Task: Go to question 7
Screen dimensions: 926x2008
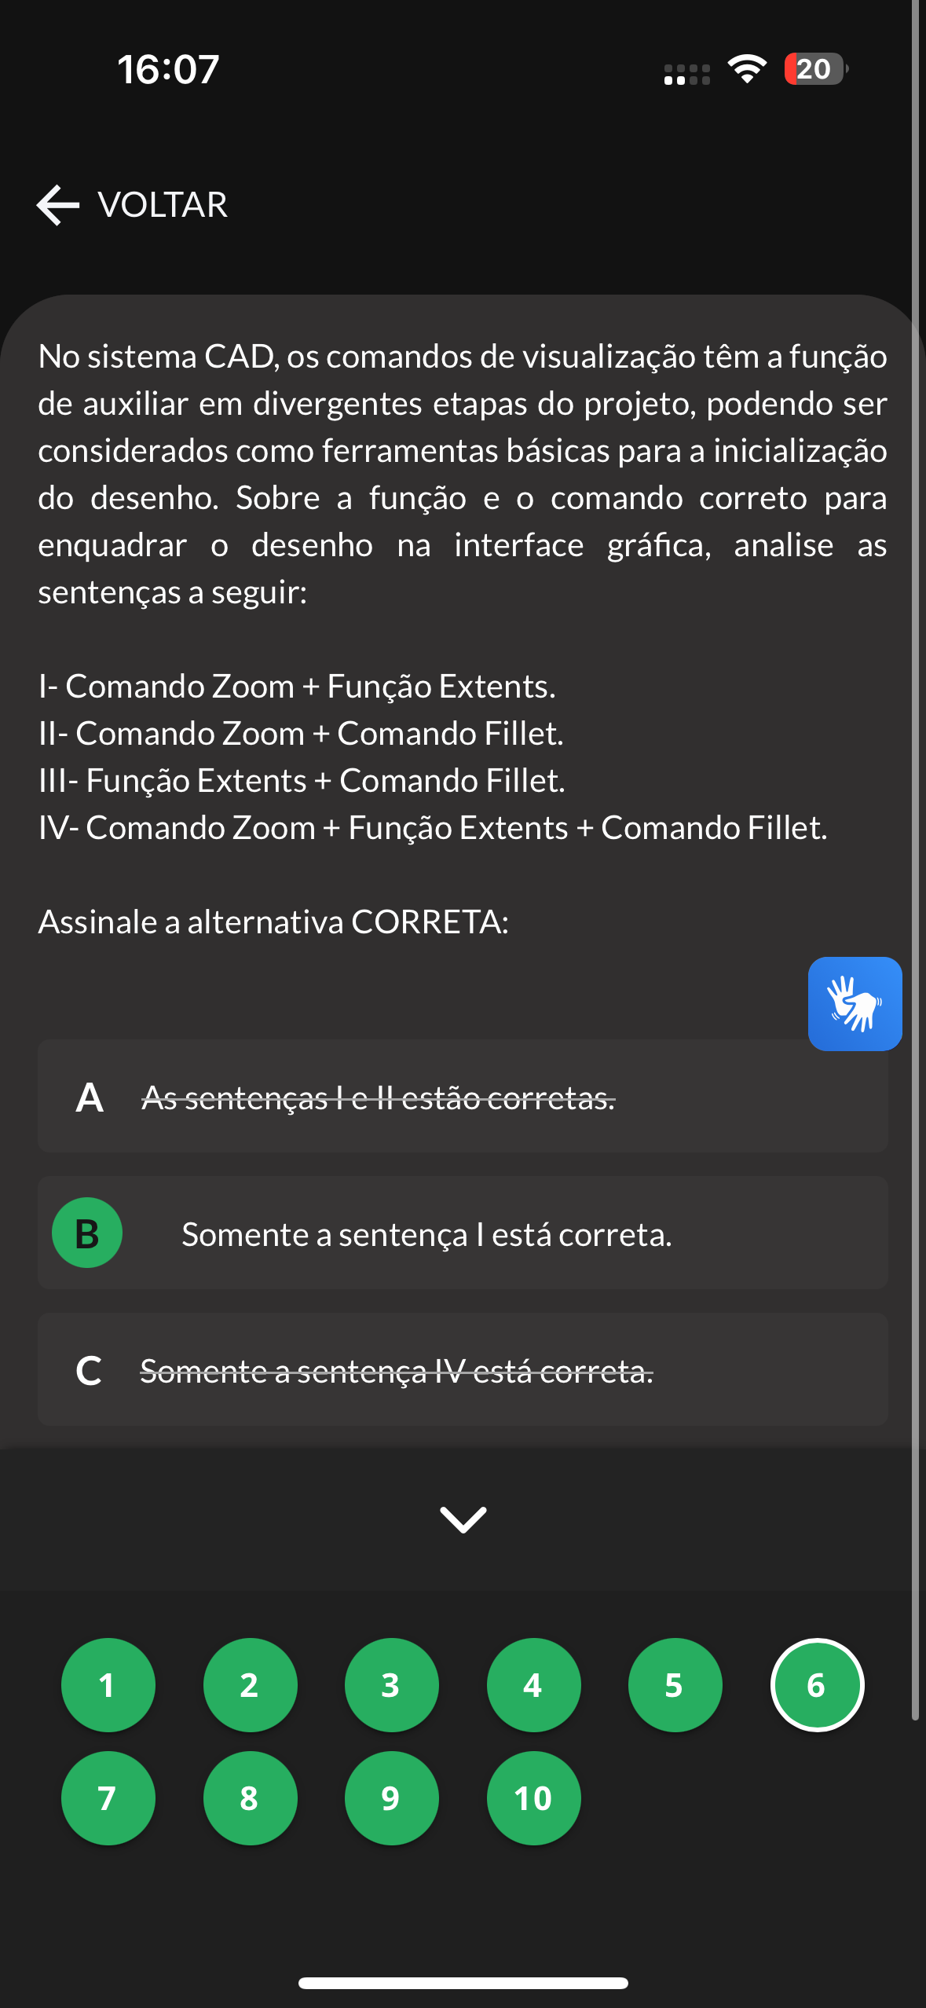Action: click(108, 1798)
